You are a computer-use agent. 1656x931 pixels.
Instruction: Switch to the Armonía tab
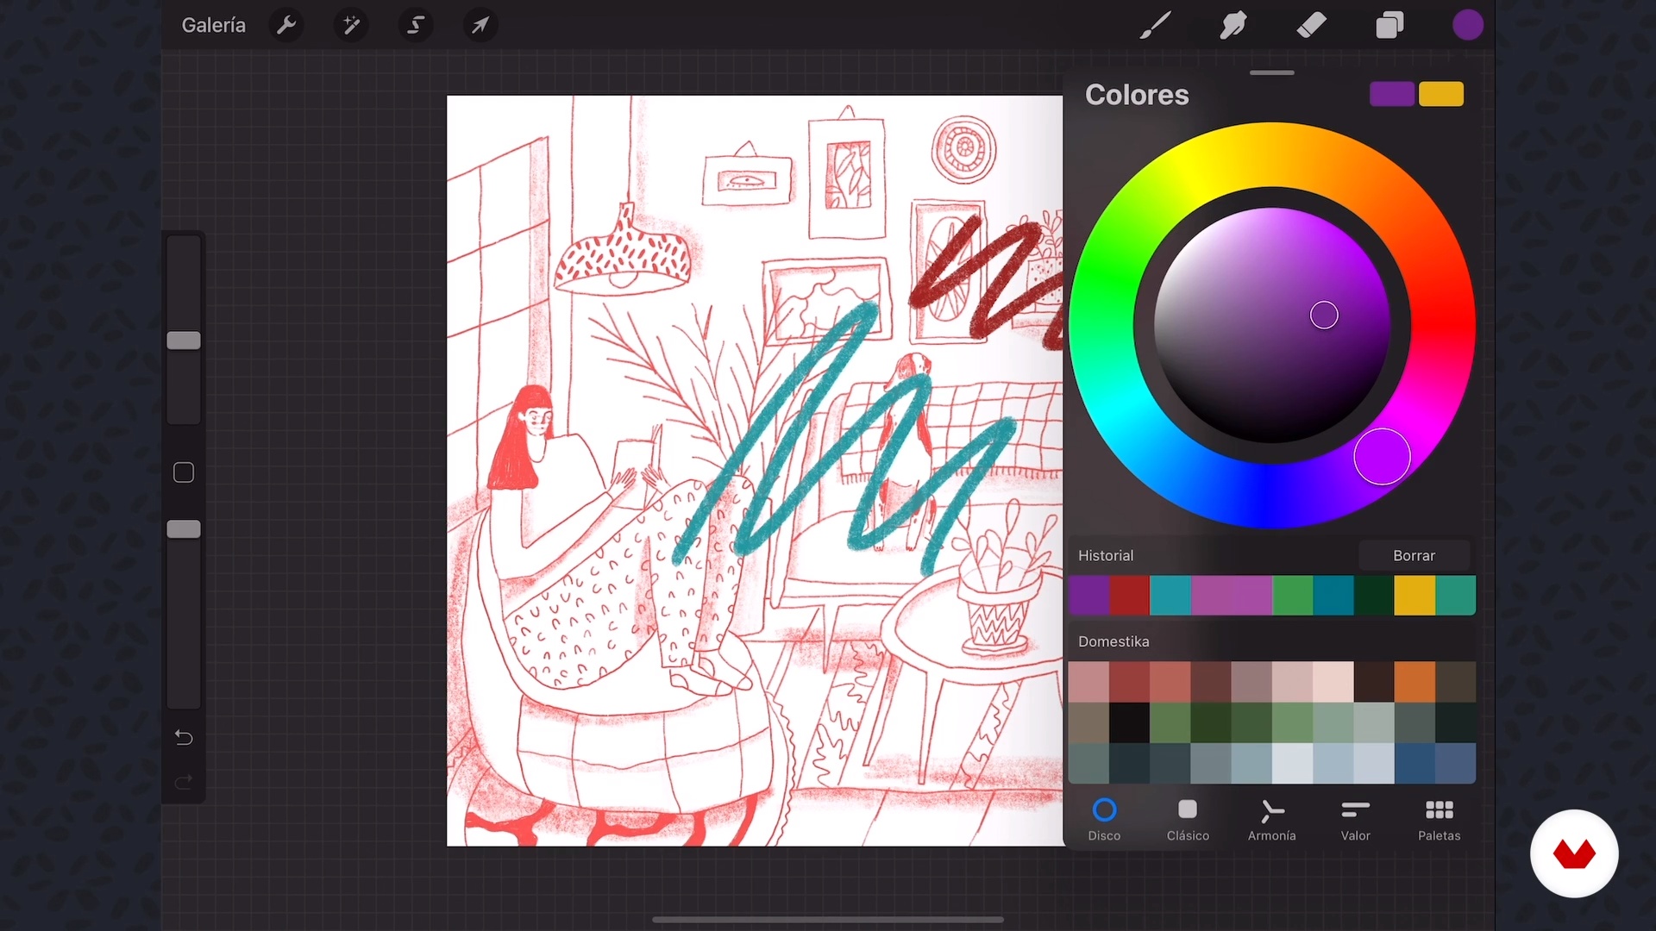click(1271, 820)
